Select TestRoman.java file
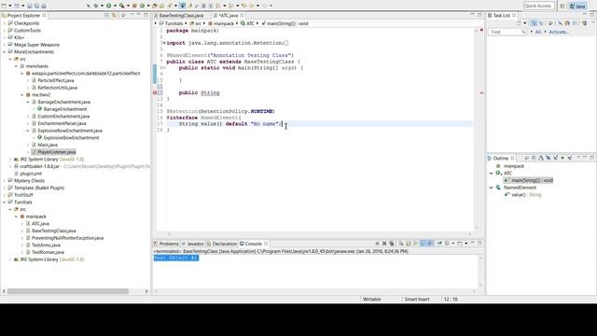This screenshot has width=597, height=336. tap(48, 252)
